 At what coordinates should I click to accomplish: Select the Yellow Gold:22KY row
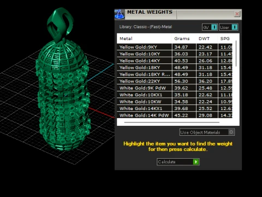click(x=175, y=81)
